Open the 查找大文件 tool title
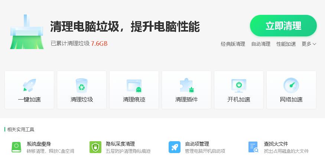The width and height of the screenshot is (325, 162). (276, 144)
